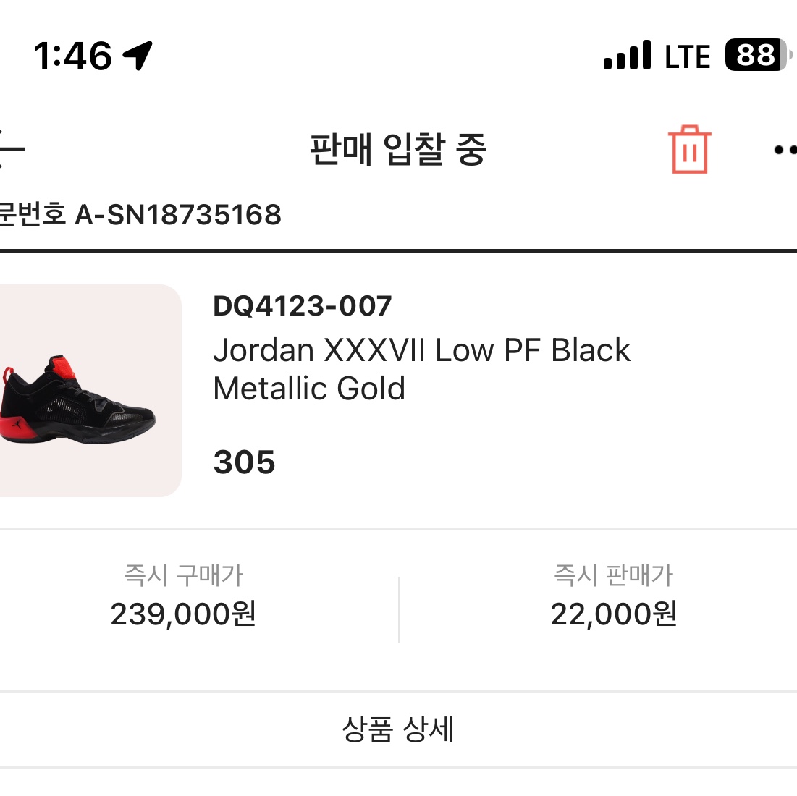Tap the order number label text

(x=33, y=215)
